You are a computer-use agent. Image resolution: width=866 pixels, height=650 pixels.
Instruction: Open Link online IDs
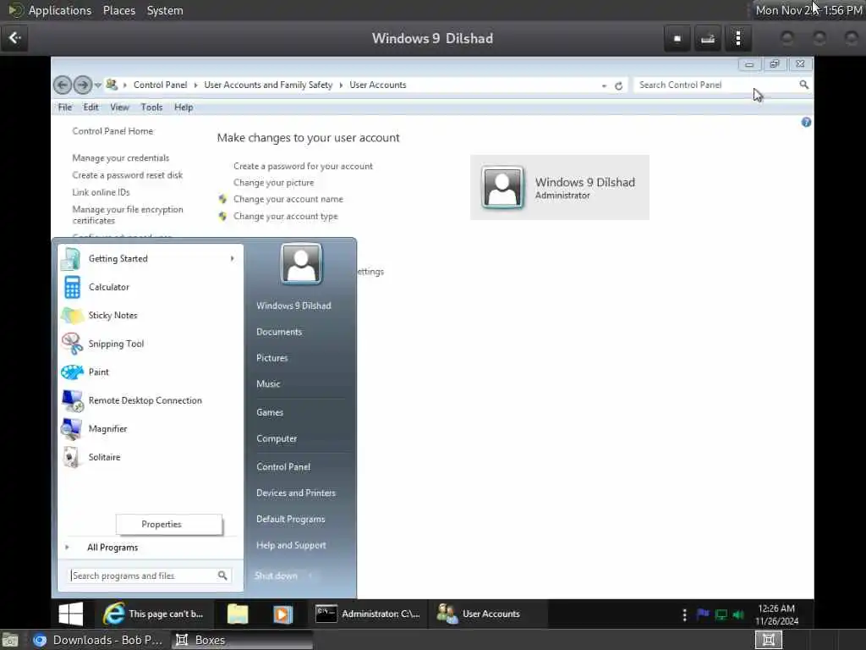tap(101, 192)
